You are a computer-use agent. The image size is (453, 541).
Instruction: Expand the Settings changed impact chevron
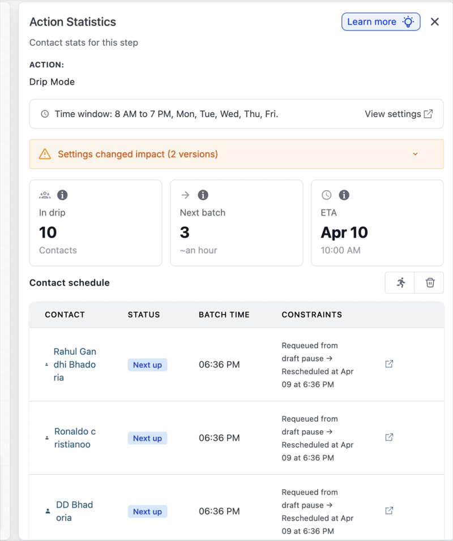pyautogui.click(x=415, y=154)
